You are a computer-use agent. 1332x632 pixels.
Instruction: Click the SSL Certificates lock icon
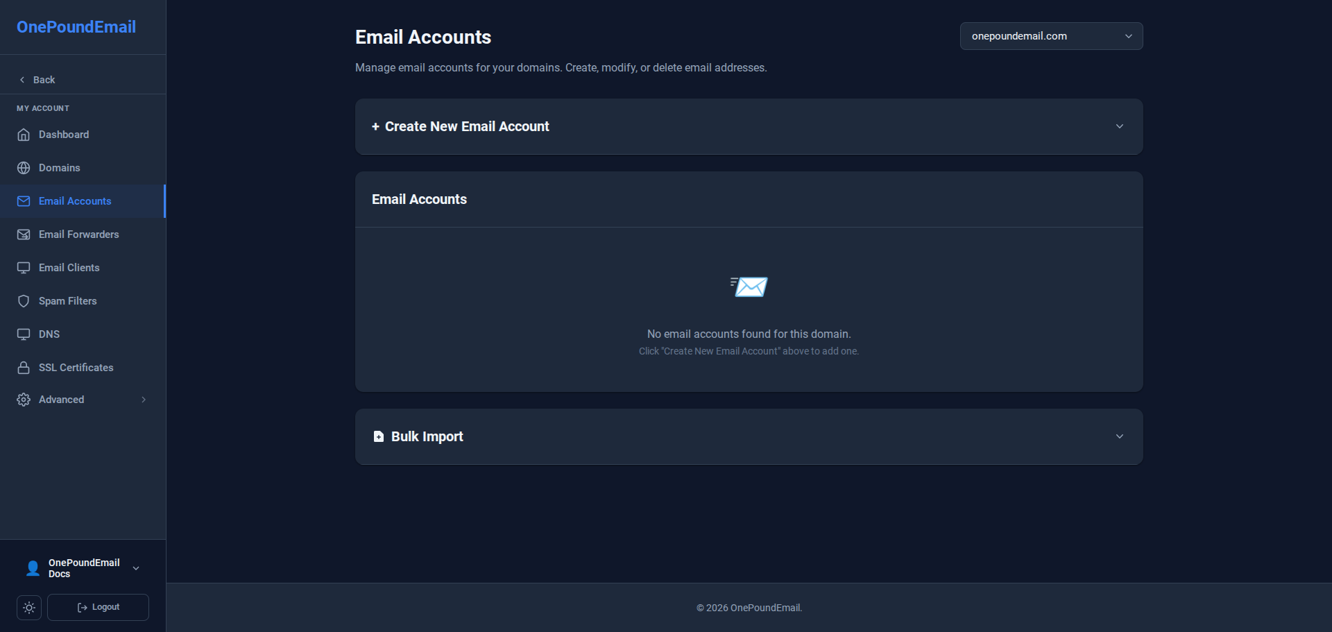pyautogui.click(x=24, y=368)
